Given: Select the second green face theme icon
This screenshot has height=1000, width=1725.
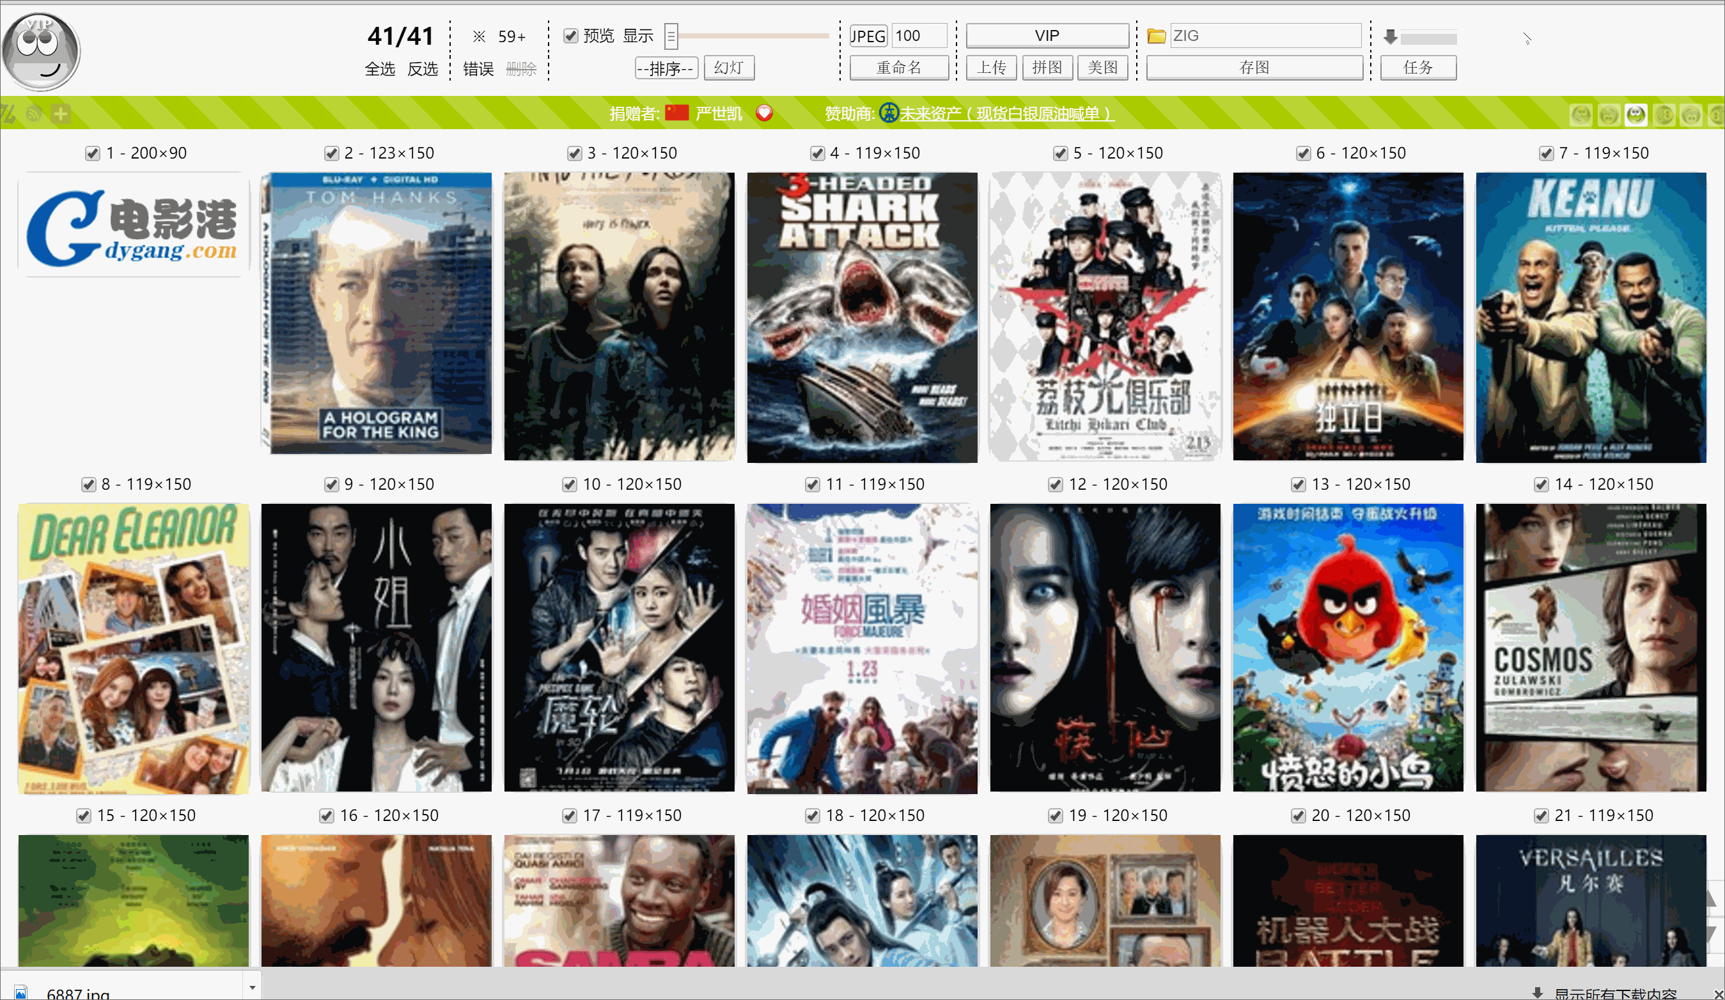Looking at the screenshot, I should [x=1609, y=114].
